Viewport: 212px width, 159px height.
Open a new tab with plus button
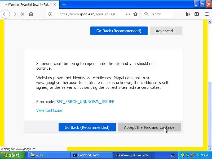tap(64, 4)
